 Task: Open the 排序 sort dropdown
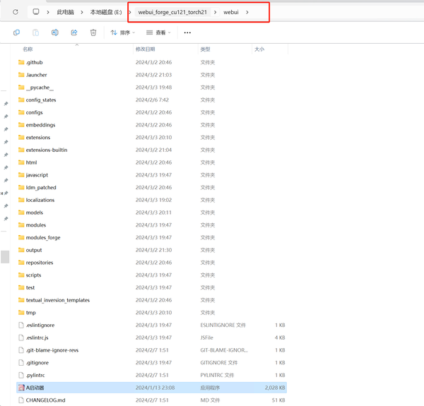click(123, 32)
